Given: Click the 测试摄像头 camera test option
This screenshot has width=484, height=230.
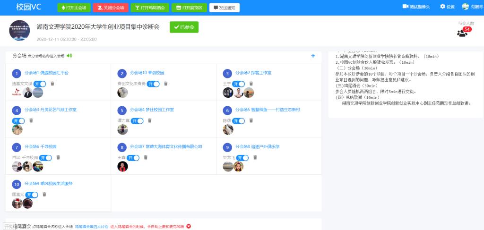Looking at the screenshot, I should tap(416, 7).
